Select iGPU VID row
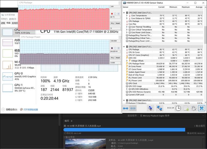 point(164,58)
